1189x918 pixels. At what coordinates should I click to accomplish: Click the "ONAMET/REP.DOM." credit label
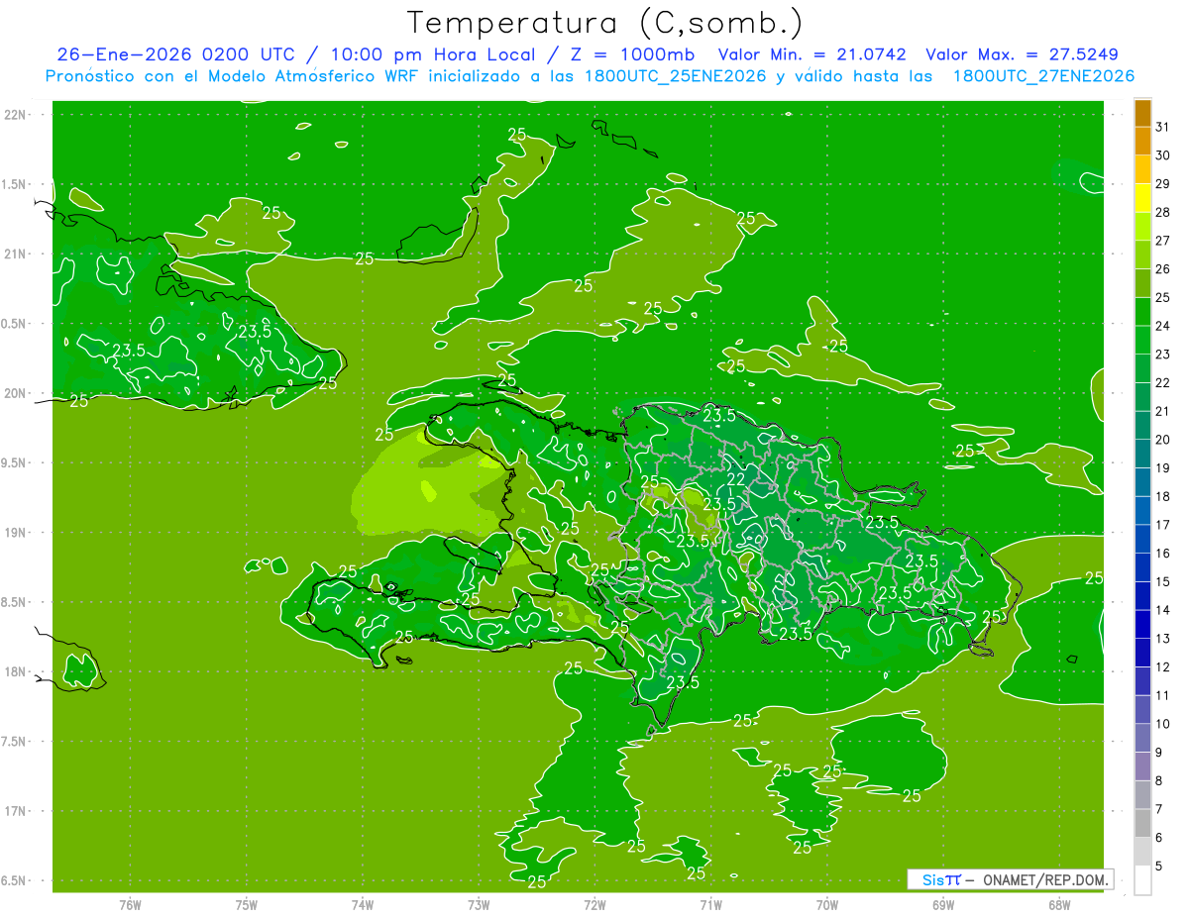1043,879
